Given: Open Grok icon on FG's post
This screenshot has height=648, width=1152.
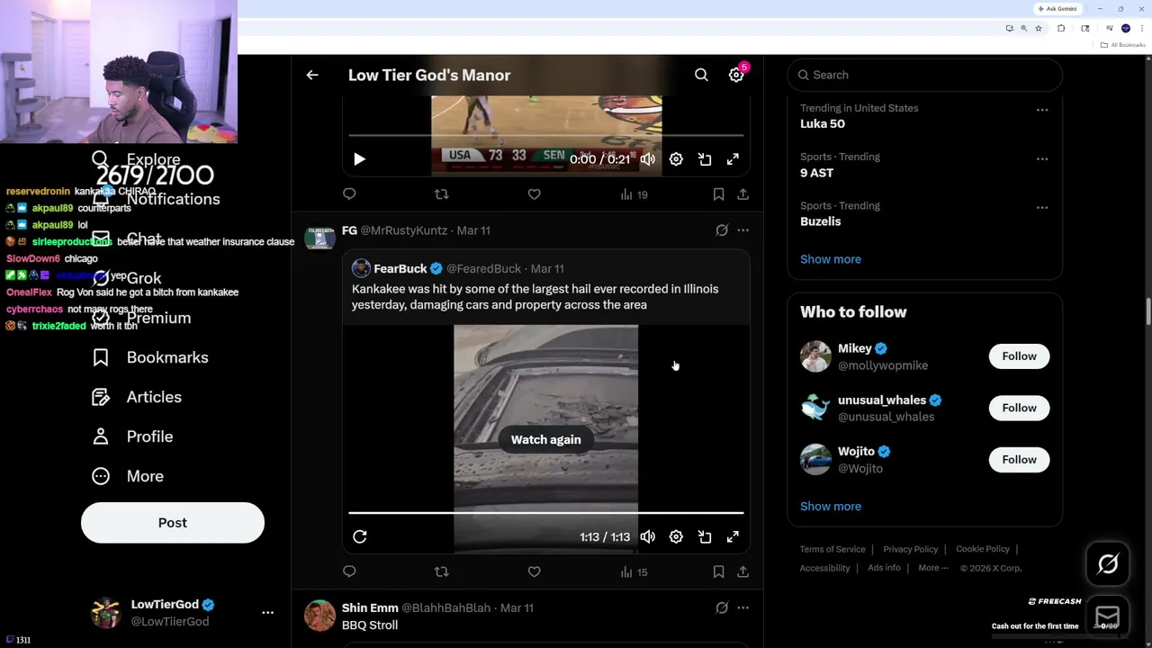Looking at the screenshot, I should pos(722,230).
